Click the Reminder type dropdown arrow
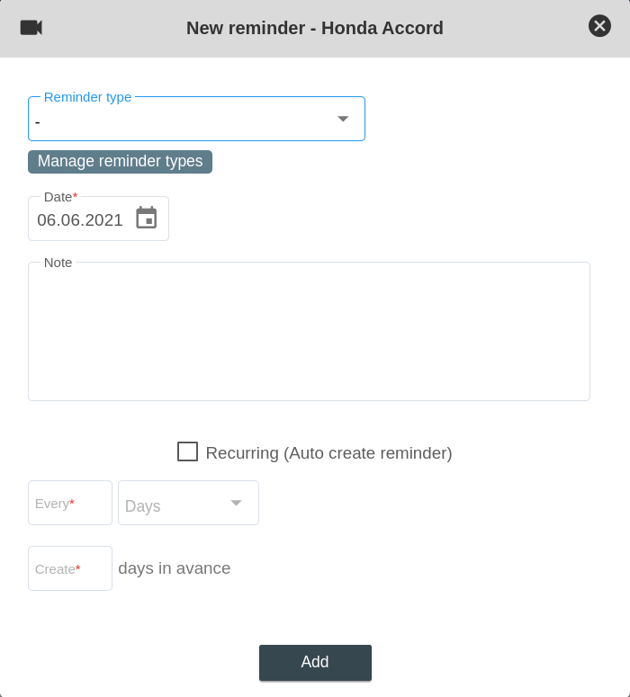Viewport: 630px width, 697px height. point(343,119)
